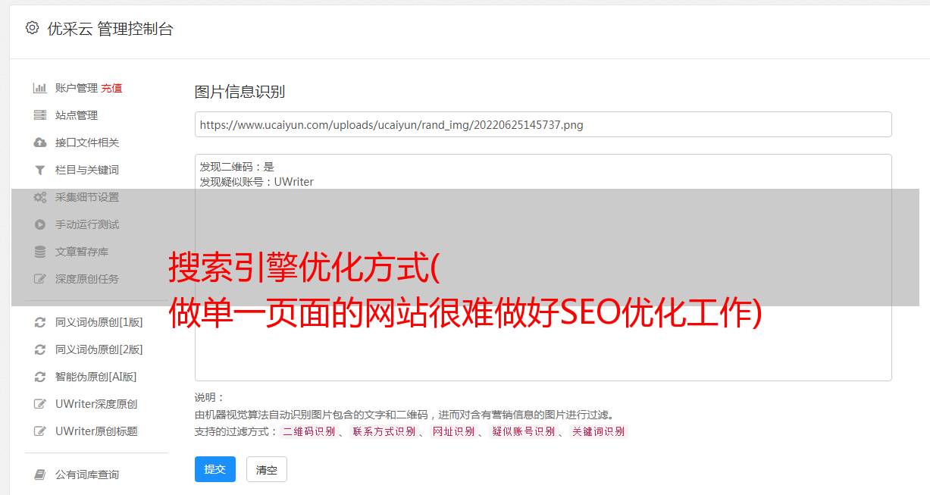Image resolution: width=930 pixels, height=495 pixels.
Task: Click the 清空 button
Action: click(x=267, y=469)
